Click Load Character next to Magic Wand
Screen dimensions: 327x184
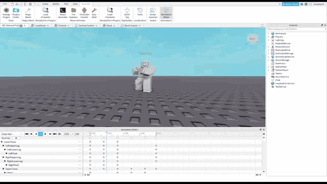45,13
